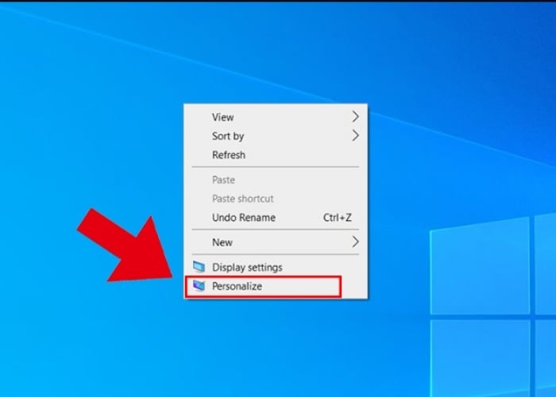Choose Undo Rename from the menu
The image size is (556, 397).
tap(243, 218)
